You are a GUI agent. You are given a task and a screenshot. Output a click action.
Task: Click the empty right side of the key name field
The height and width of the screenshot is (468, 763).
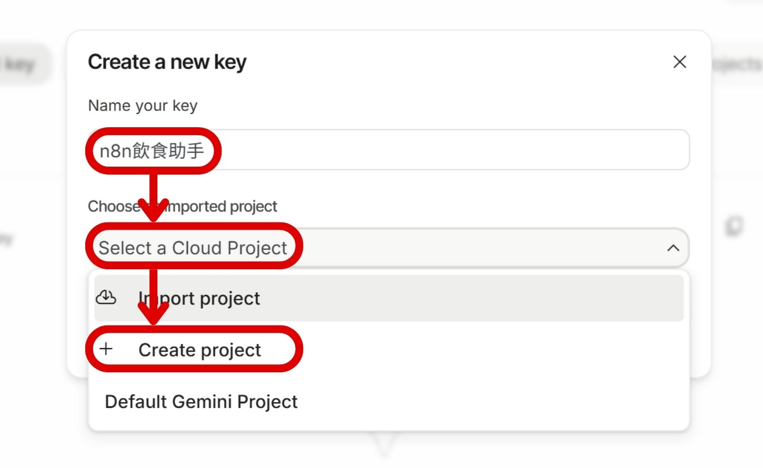click(526, 150)
